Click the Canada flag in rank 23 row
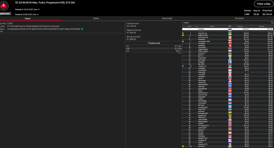Image resolution: width=274 pixels, height=148 pixels. click(230, 74)
